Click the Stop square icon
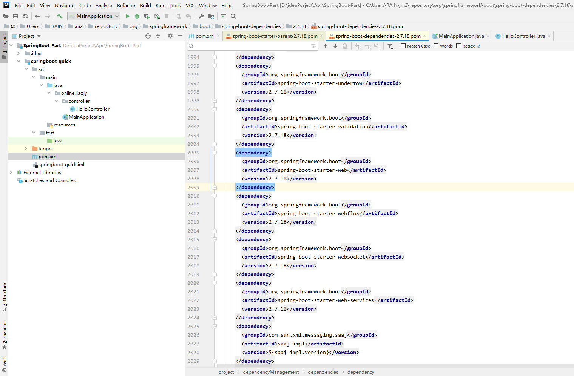574x376 pixels. point(167,16)
